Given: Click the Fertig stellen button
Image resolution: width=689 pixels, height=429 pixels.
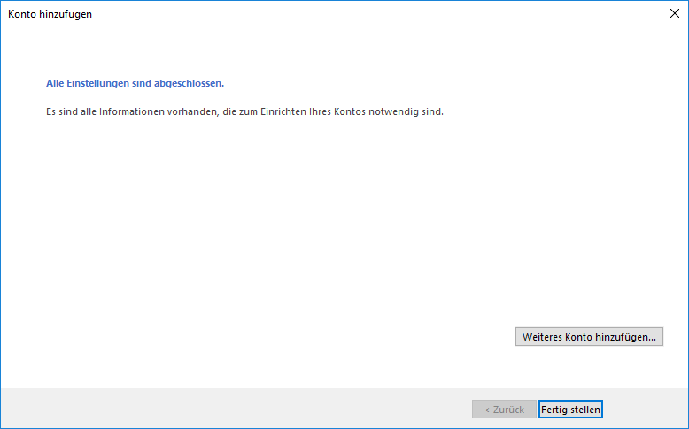Looking at the screenshot, I should pyautogui.click(x=570, y=410).
